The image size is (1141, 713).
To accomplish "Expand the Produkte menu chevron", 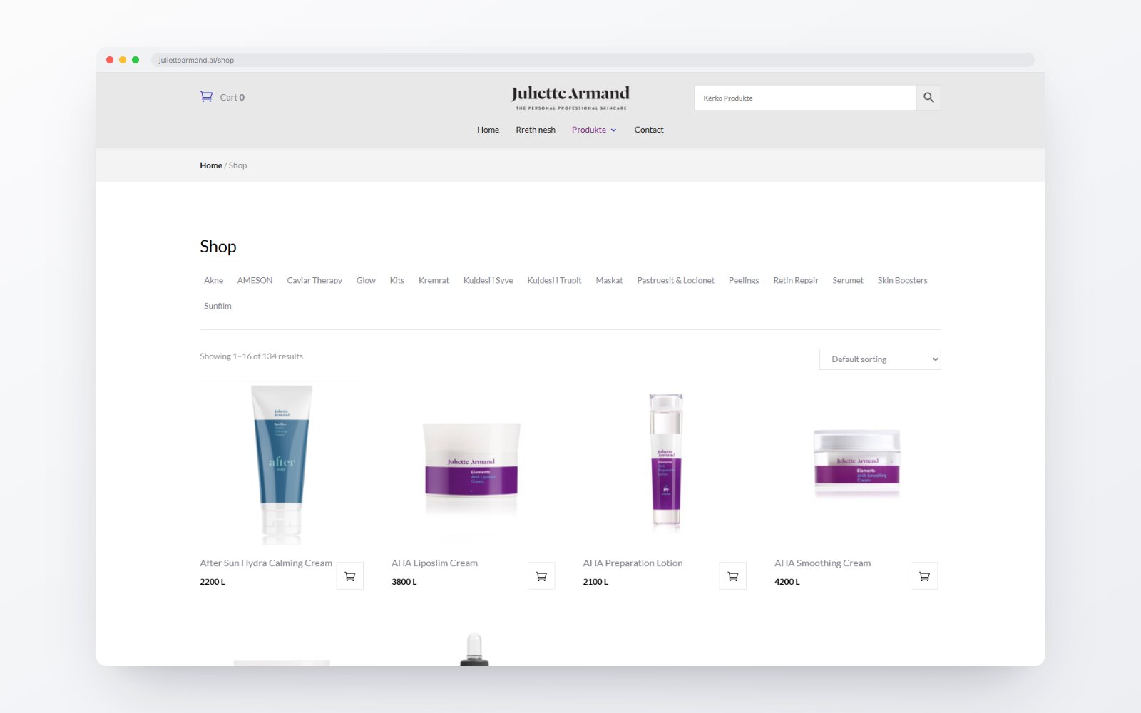I will (613, 130).
